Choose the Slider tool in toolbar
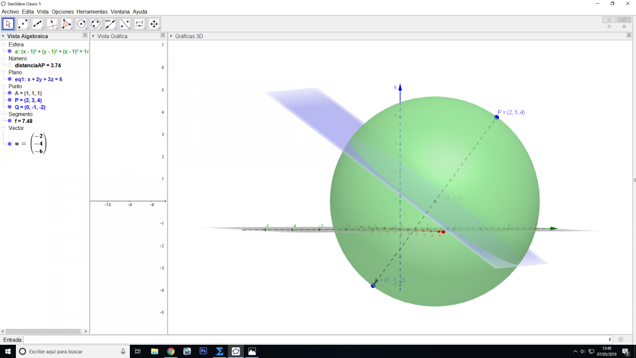The height and width of the screenshot is (358, 636). click(139, 24)
